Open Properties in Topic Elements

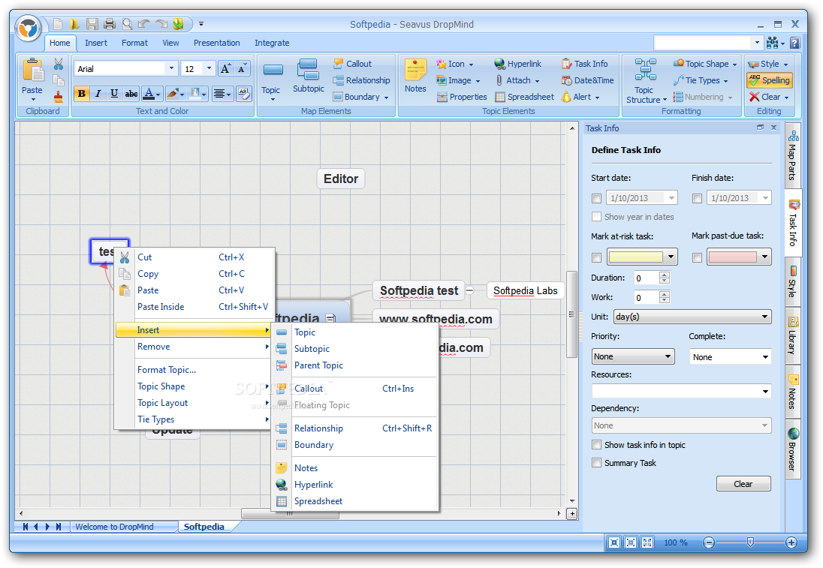(x=462, y=97)
